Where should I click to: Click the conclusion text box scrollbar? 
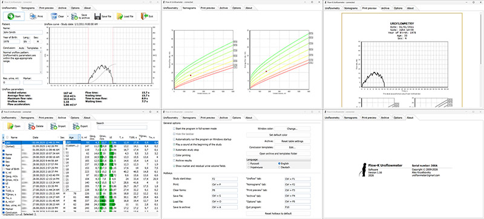pos(41,63)
